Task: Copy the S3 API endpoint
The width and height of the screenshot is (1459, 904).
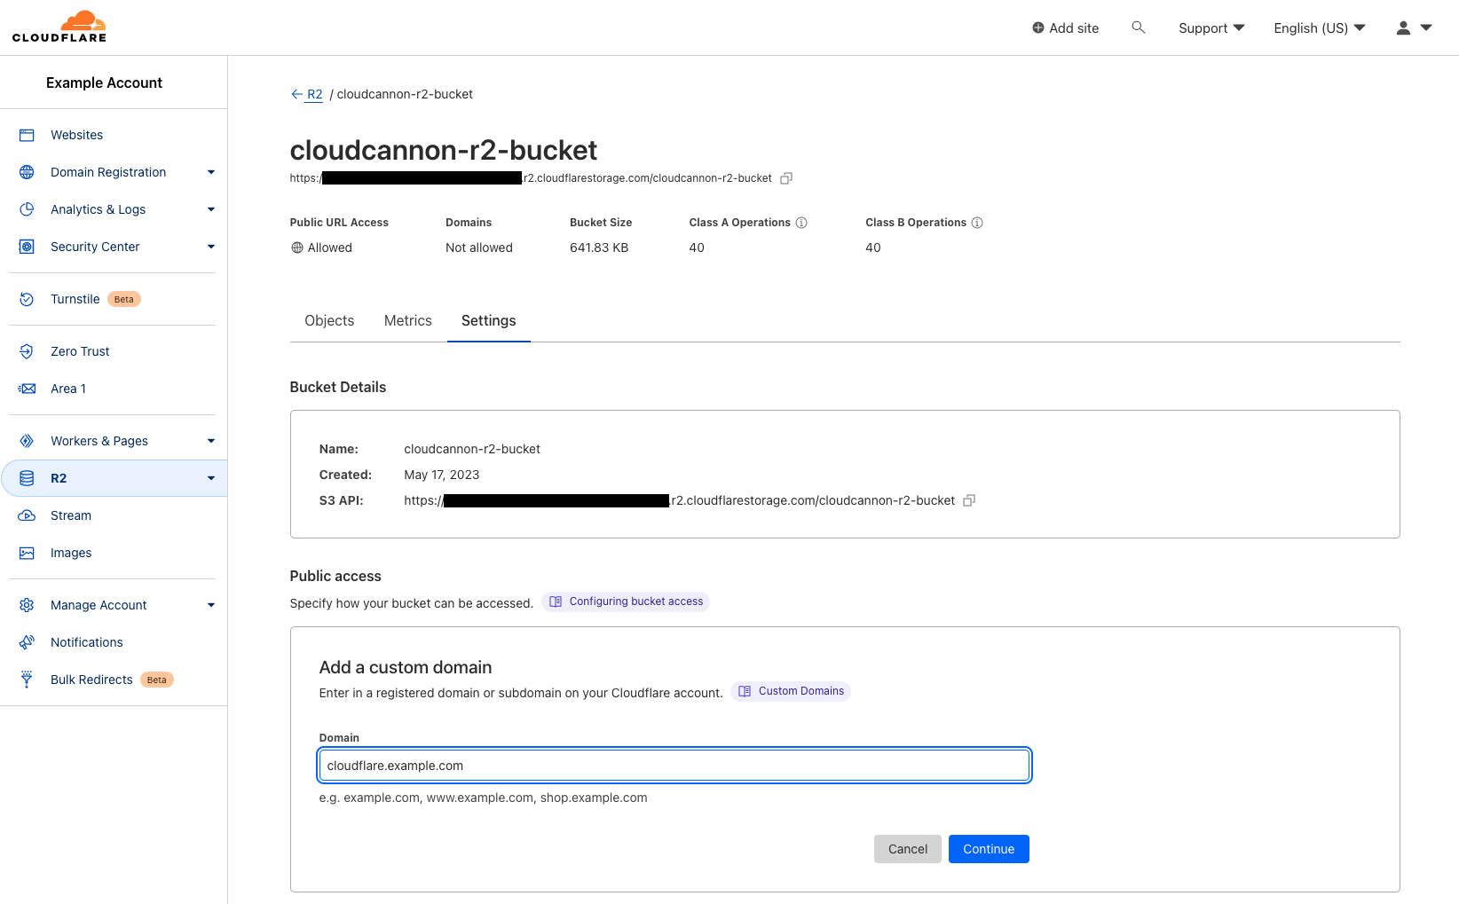Action: click(x=968, y=500)
